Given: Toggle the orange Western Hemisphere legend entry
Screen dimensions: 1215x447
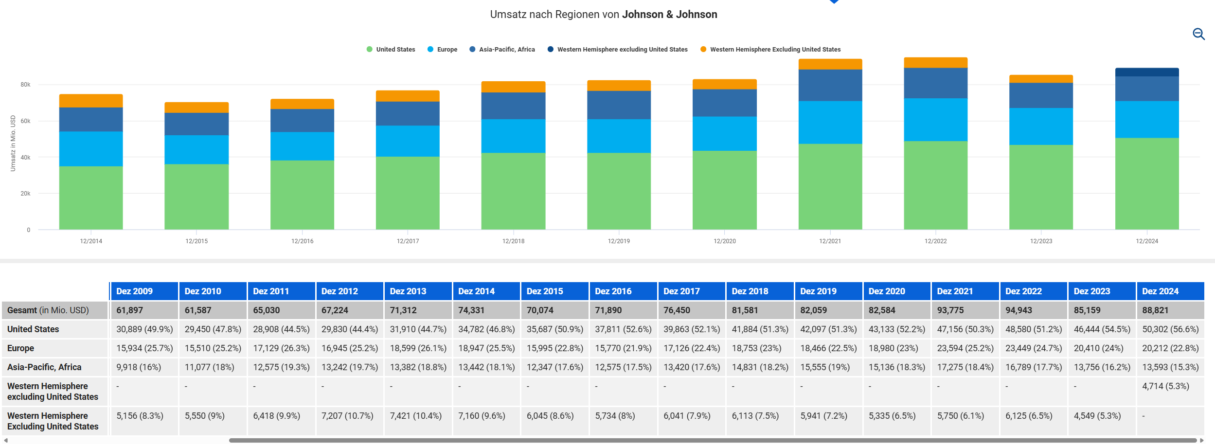Looking at the screenshot, I should click(x=770, y=50).
